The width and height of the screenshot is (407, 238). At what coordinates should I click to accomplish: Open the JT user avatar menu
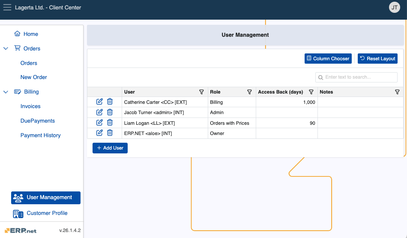click(x=394, y=8)
